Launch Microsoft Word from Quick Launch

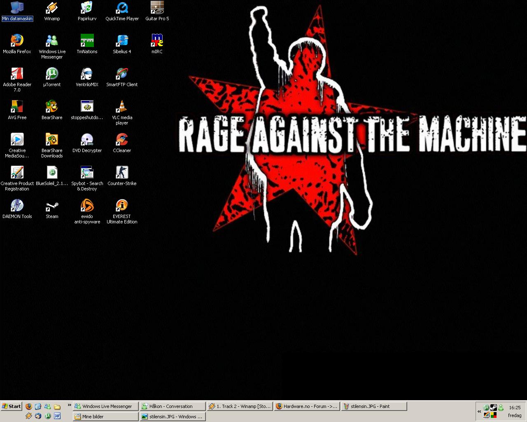57,416
